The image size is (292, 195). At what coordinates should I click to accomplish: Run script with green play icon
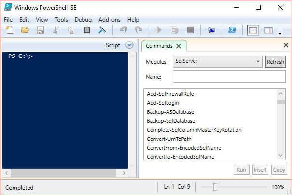[159, 30]
